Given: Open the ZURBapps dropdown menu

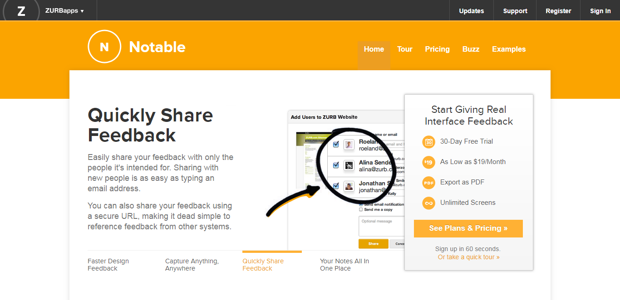Looking at the screenshot, I should [64, 11].
